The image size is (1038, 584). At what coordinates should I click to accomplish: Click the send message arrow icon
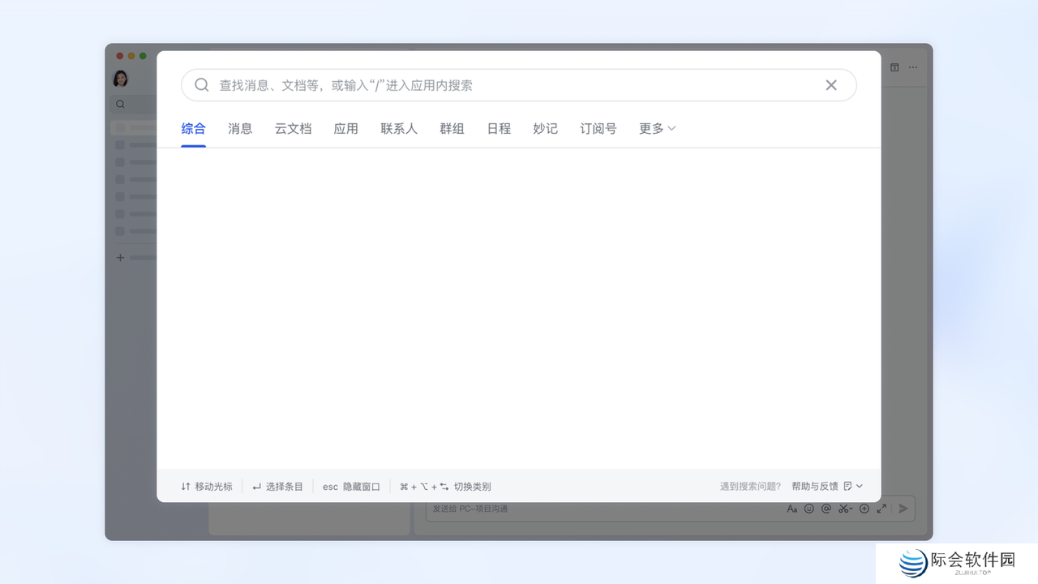tap(903, 509)
